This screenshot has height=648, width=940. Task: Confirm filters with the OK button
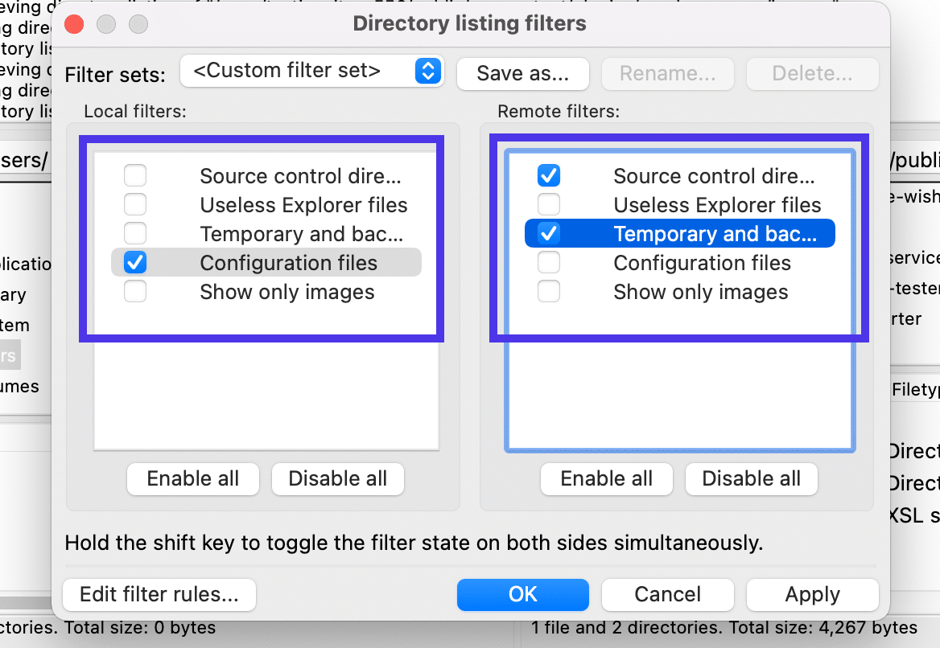(522, 595)
